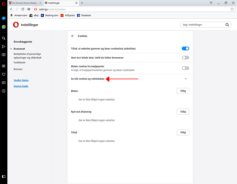The height and width of the screenshot is (184, 237).
Task: Reload the page with the refresh icon
Action: [23, 9]
